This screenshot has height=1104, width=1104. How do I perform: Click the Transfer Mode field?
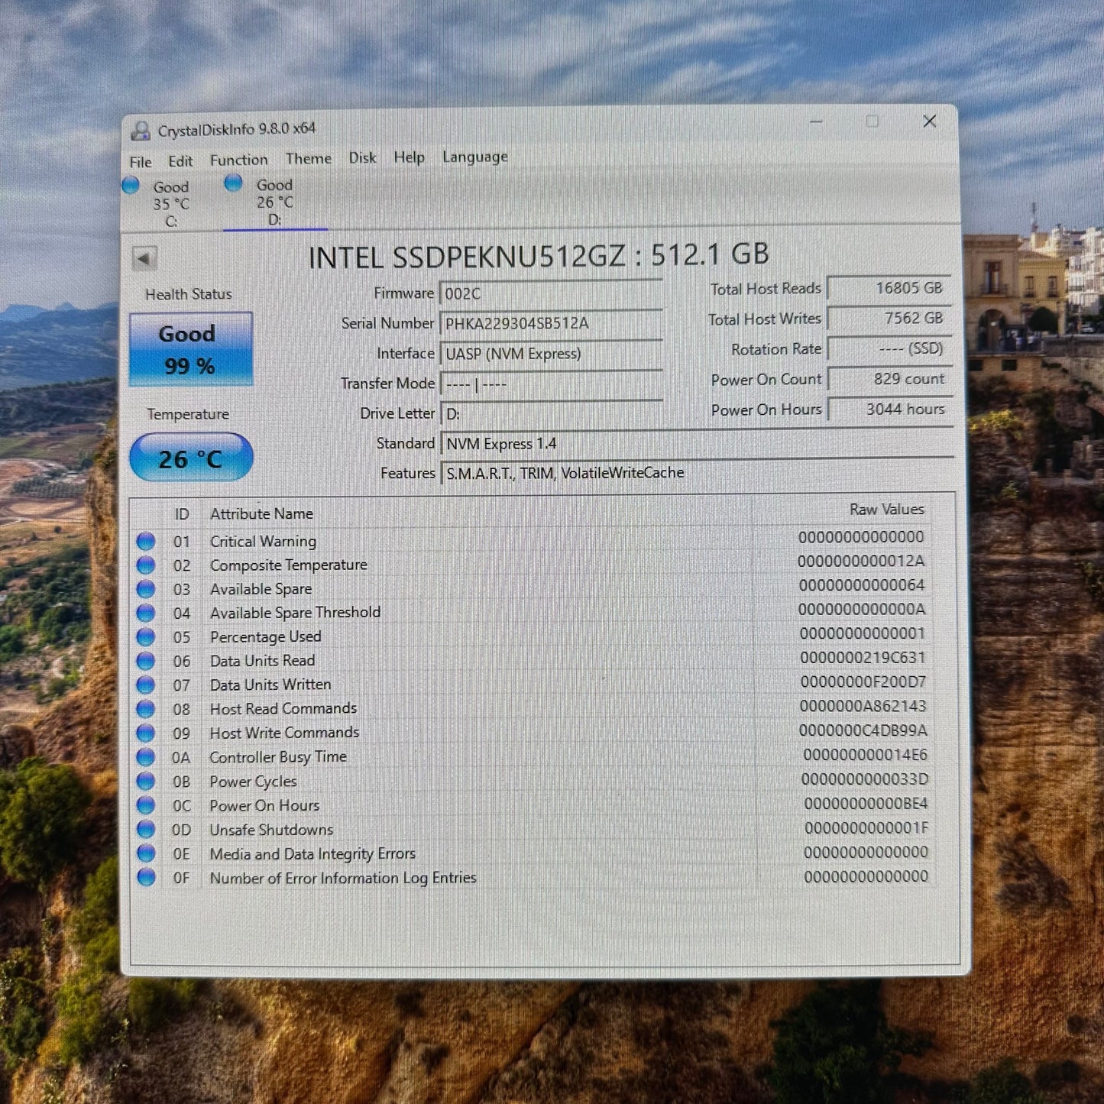tap(551, 384)
